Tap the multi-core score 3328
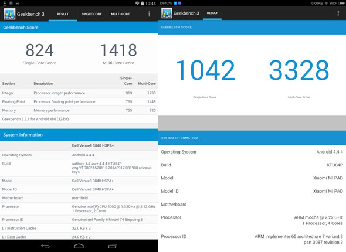The height and width of the screenshot is (252, 346). 299,70
